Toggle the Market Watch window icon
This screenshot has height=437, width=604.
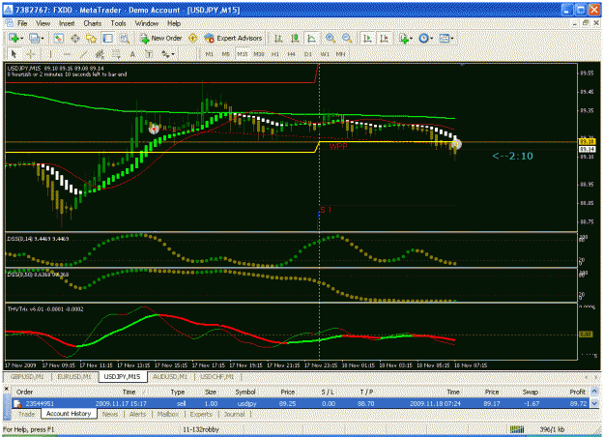pos(59,38)
